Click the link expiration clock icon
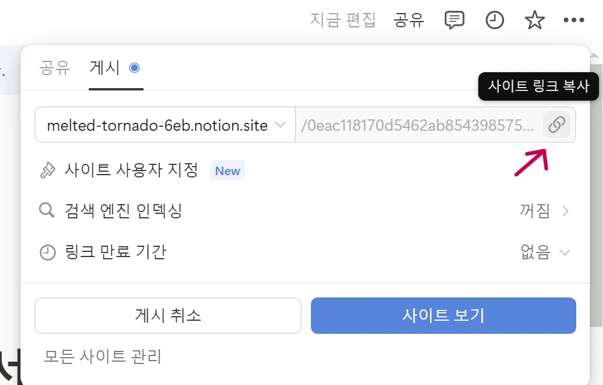The height and width of the screenshot is (385, 603). pyautogui.click(x=47, y=252)
